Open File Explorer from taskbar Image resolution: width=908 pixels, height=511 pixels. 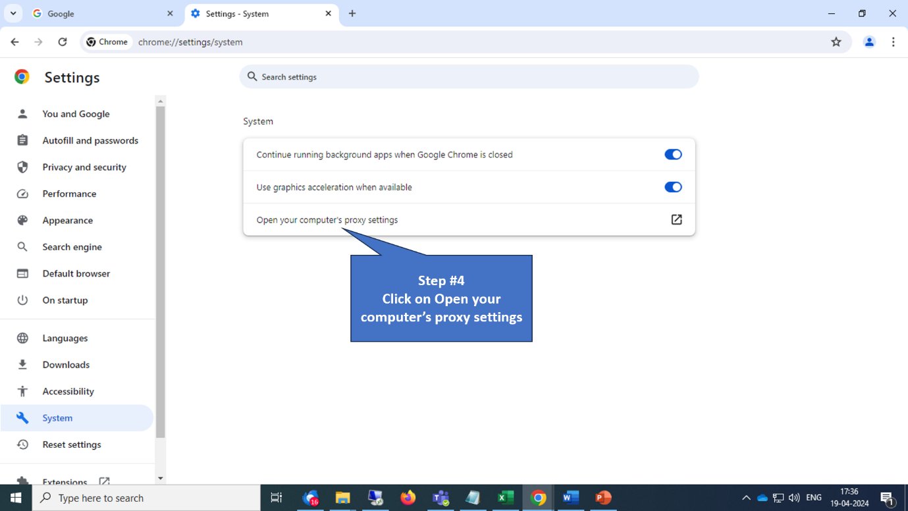[x=342, y=498]
